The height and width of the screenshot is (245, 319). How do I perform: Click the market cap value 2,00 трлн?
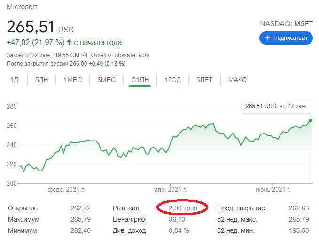183,208
